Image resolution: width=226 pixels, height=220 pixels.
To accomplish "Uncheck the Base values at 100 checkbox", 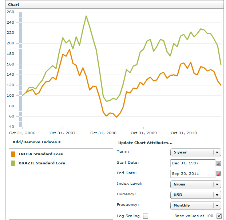I will [219, 216].
